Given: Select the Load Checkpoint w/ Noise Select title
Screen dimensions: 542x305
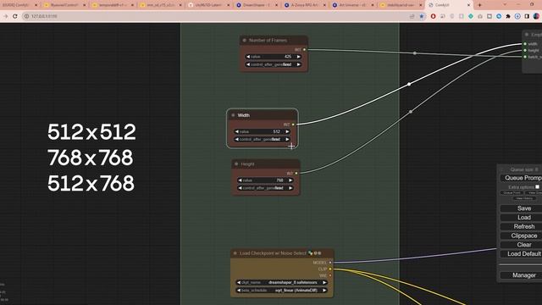Looking at the screenshot, I should tap(273, 253).
